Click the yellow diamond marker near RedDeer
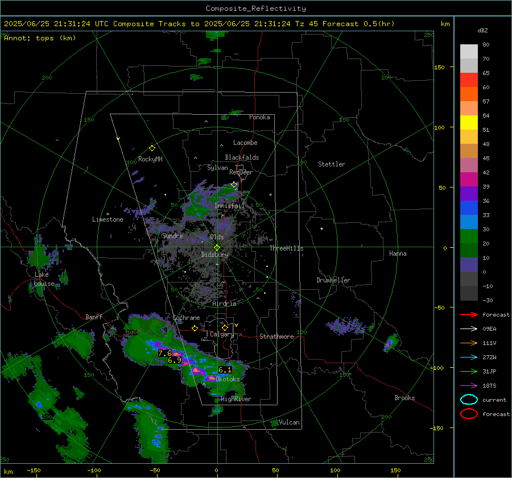The image size is (512, 478). tap(234, 185)
